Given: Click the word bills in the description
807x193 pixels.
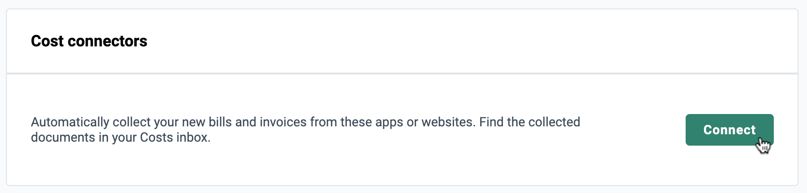Looking at the screenshot, I should click(x=221, y=122).
